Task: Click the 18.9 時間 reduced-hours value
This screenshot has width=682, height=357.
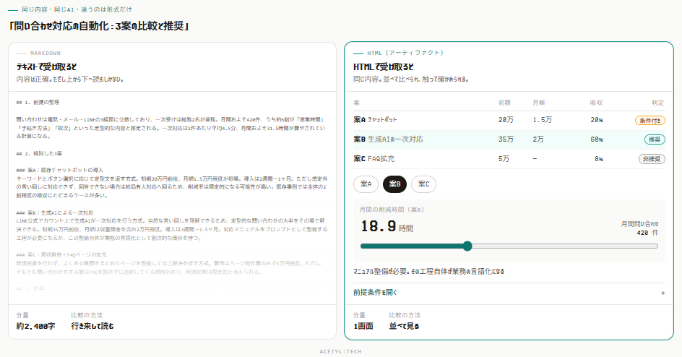Action: tap(387, 226)
